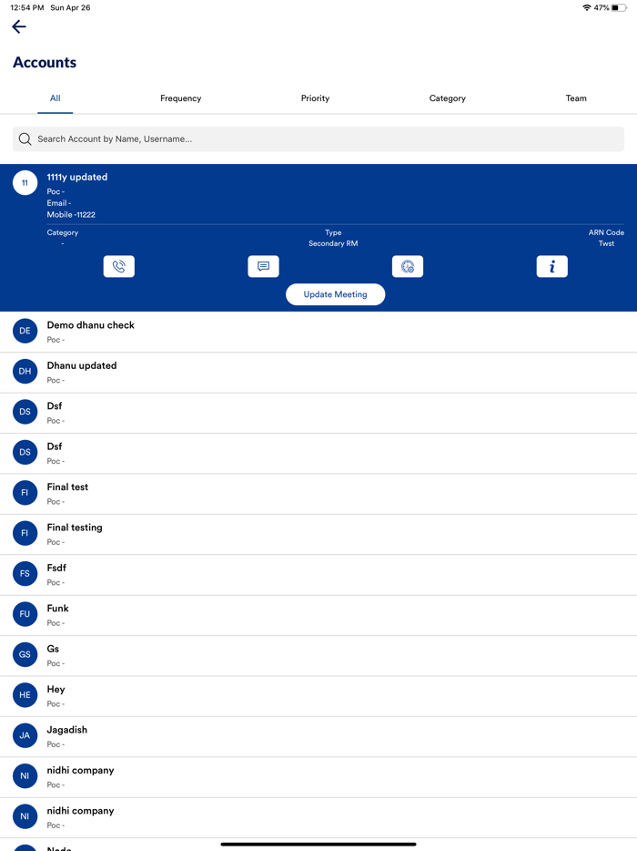This screenshot has height=851, width=637.
Task: Switch to the Priority tab
Action: pyautogui.click(x=315, y=98)
